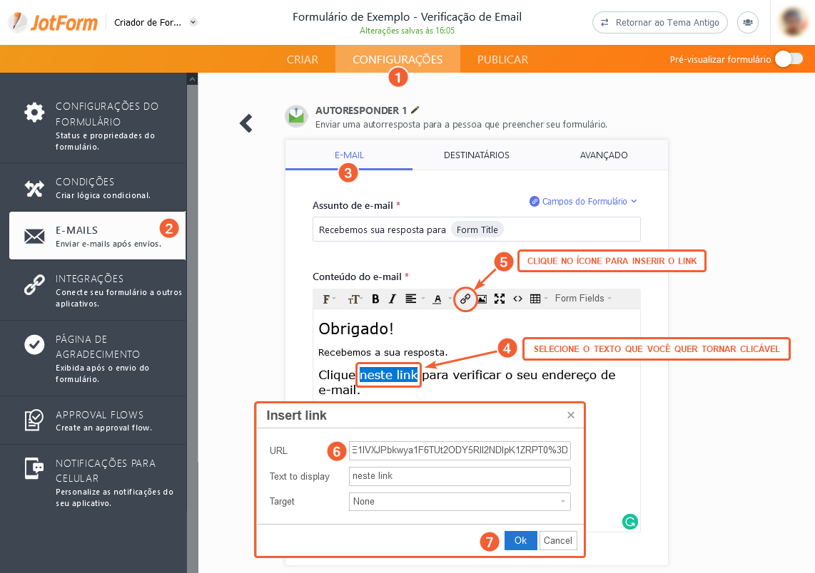
Task: Expand the Campos do Formulário dropdown
Action: (583, 202)
